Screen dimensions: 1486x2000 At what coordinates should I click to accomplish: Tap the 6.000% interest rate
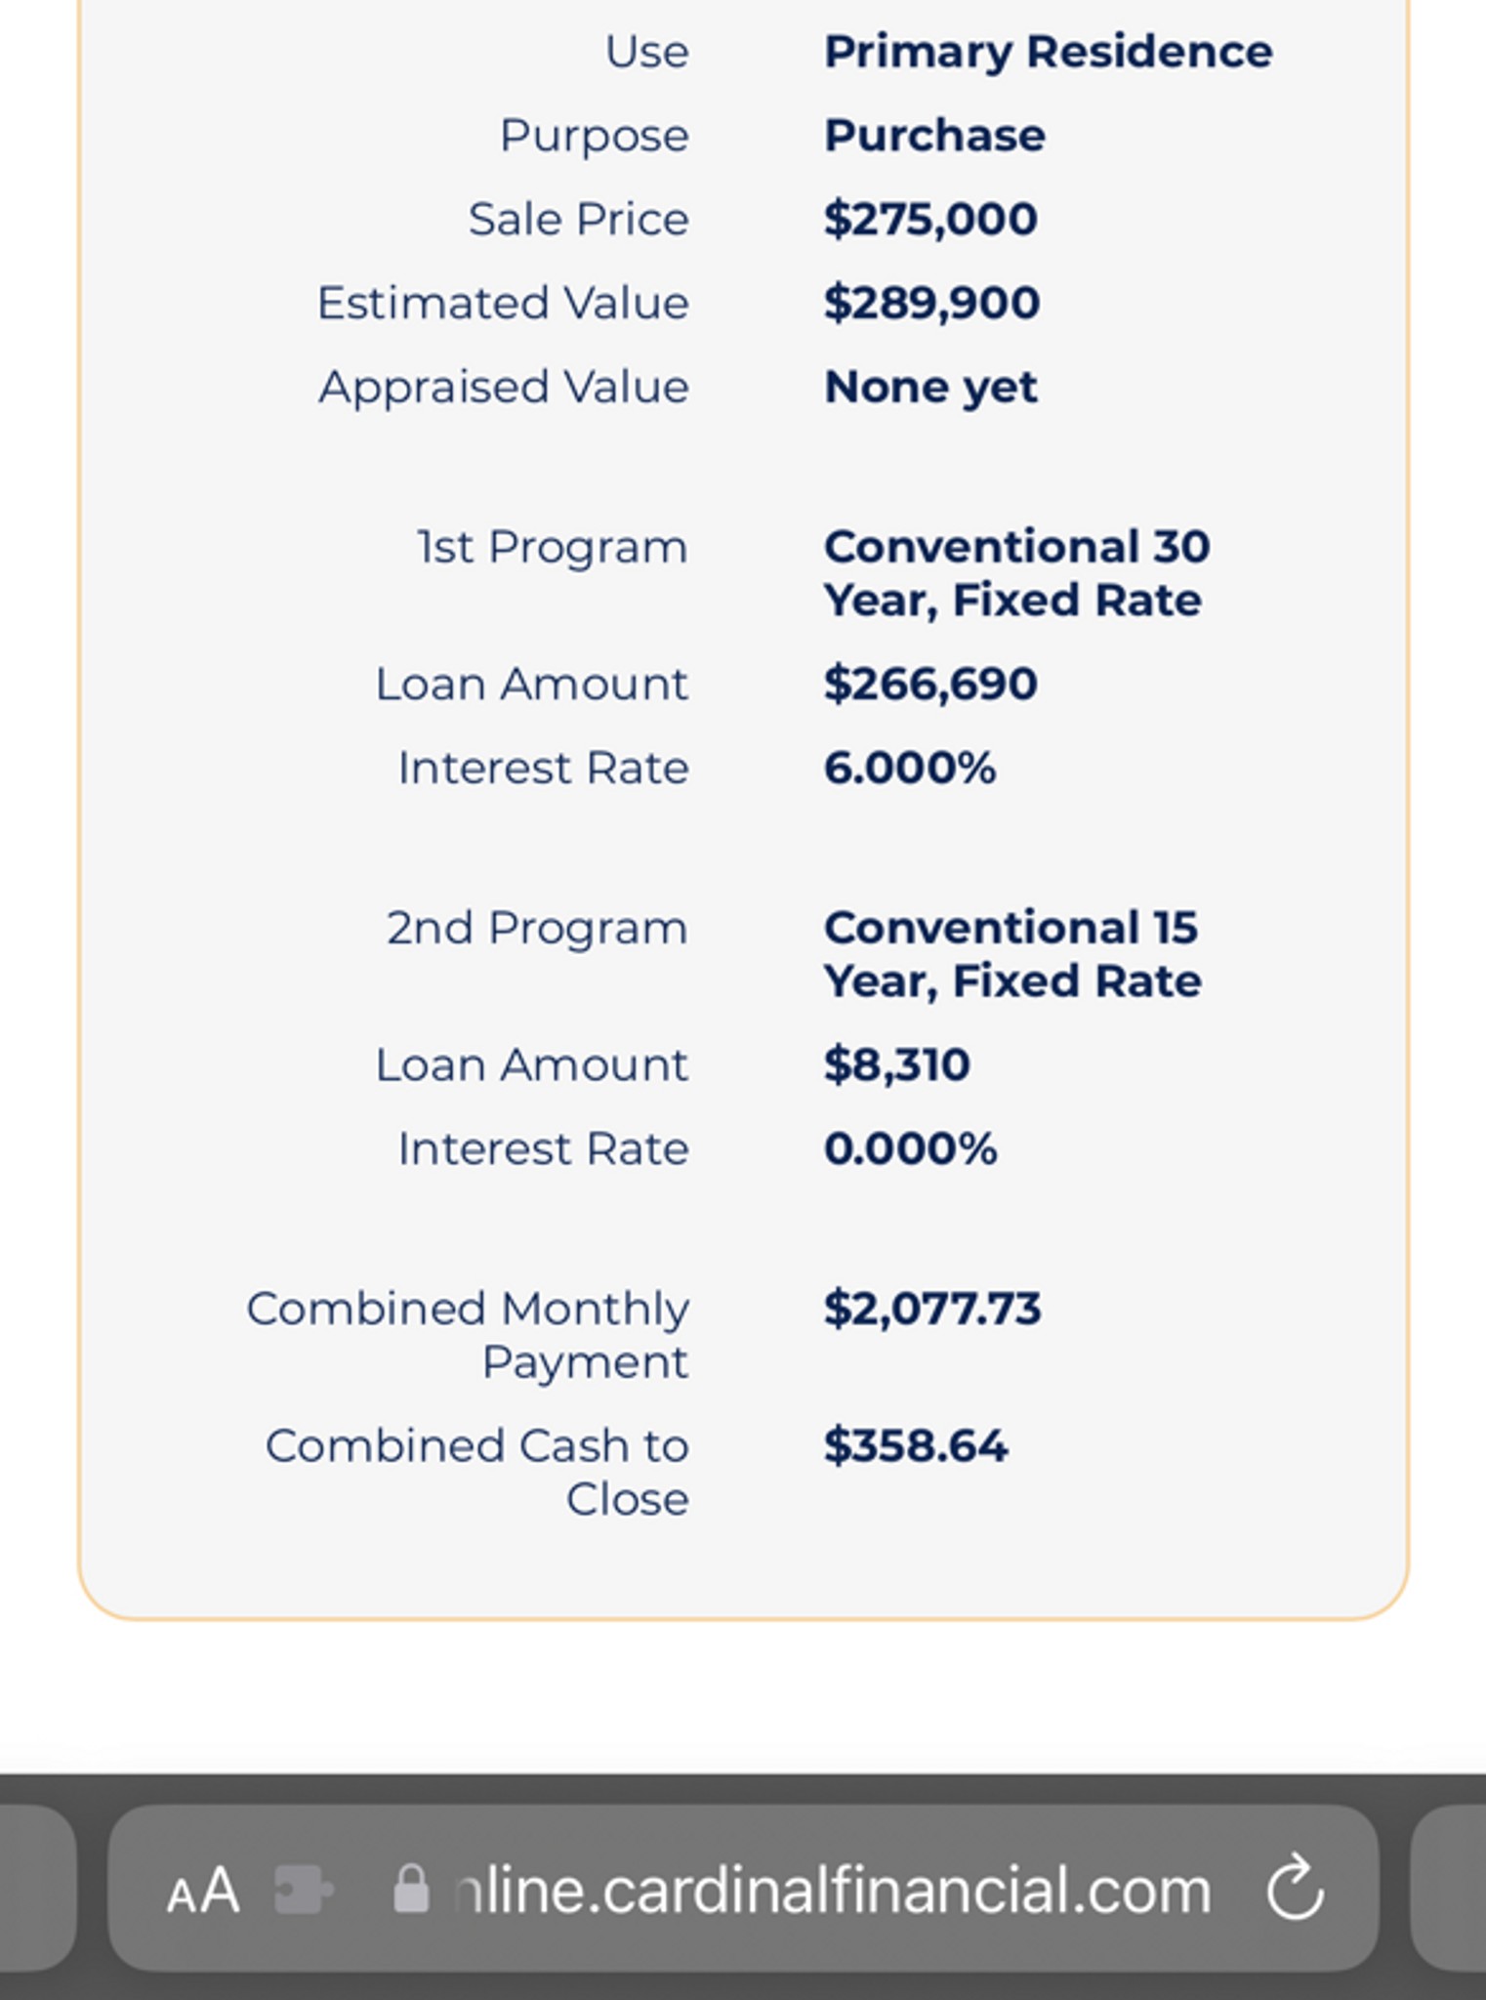point(910,768)
